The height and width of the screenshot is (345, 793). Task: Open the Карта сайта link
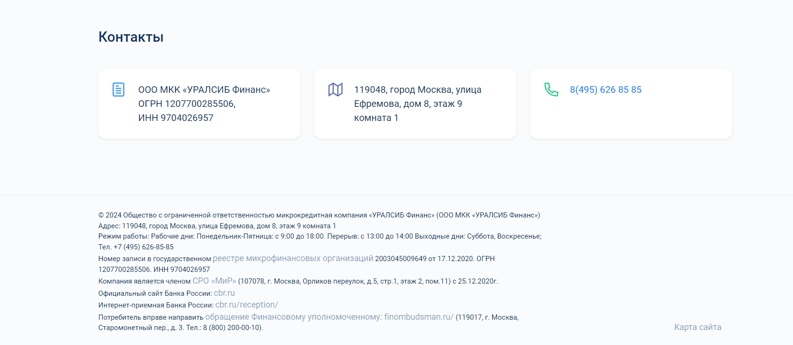point(697,327)
